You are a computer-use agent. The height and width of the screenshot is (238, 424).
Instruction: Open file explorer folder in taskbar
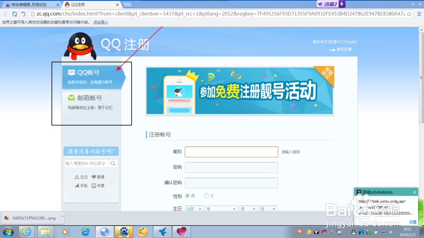pos(46,232)
